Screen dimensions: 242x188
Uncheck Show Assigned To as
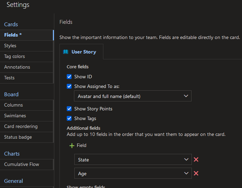click(x=69, y=86)
